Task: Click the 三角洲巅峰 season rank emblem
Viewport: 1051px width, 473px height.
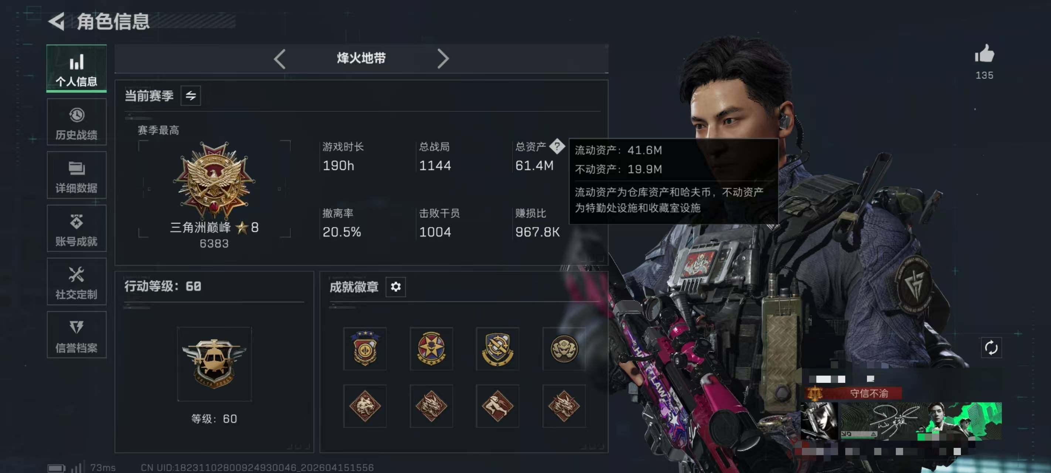Action: click(x=214, y=180)
